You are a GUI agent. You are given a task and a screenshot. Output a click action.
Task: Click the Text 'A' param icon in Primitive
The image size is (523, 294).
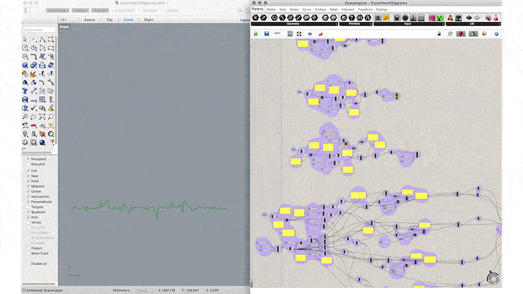pos(368,17)
